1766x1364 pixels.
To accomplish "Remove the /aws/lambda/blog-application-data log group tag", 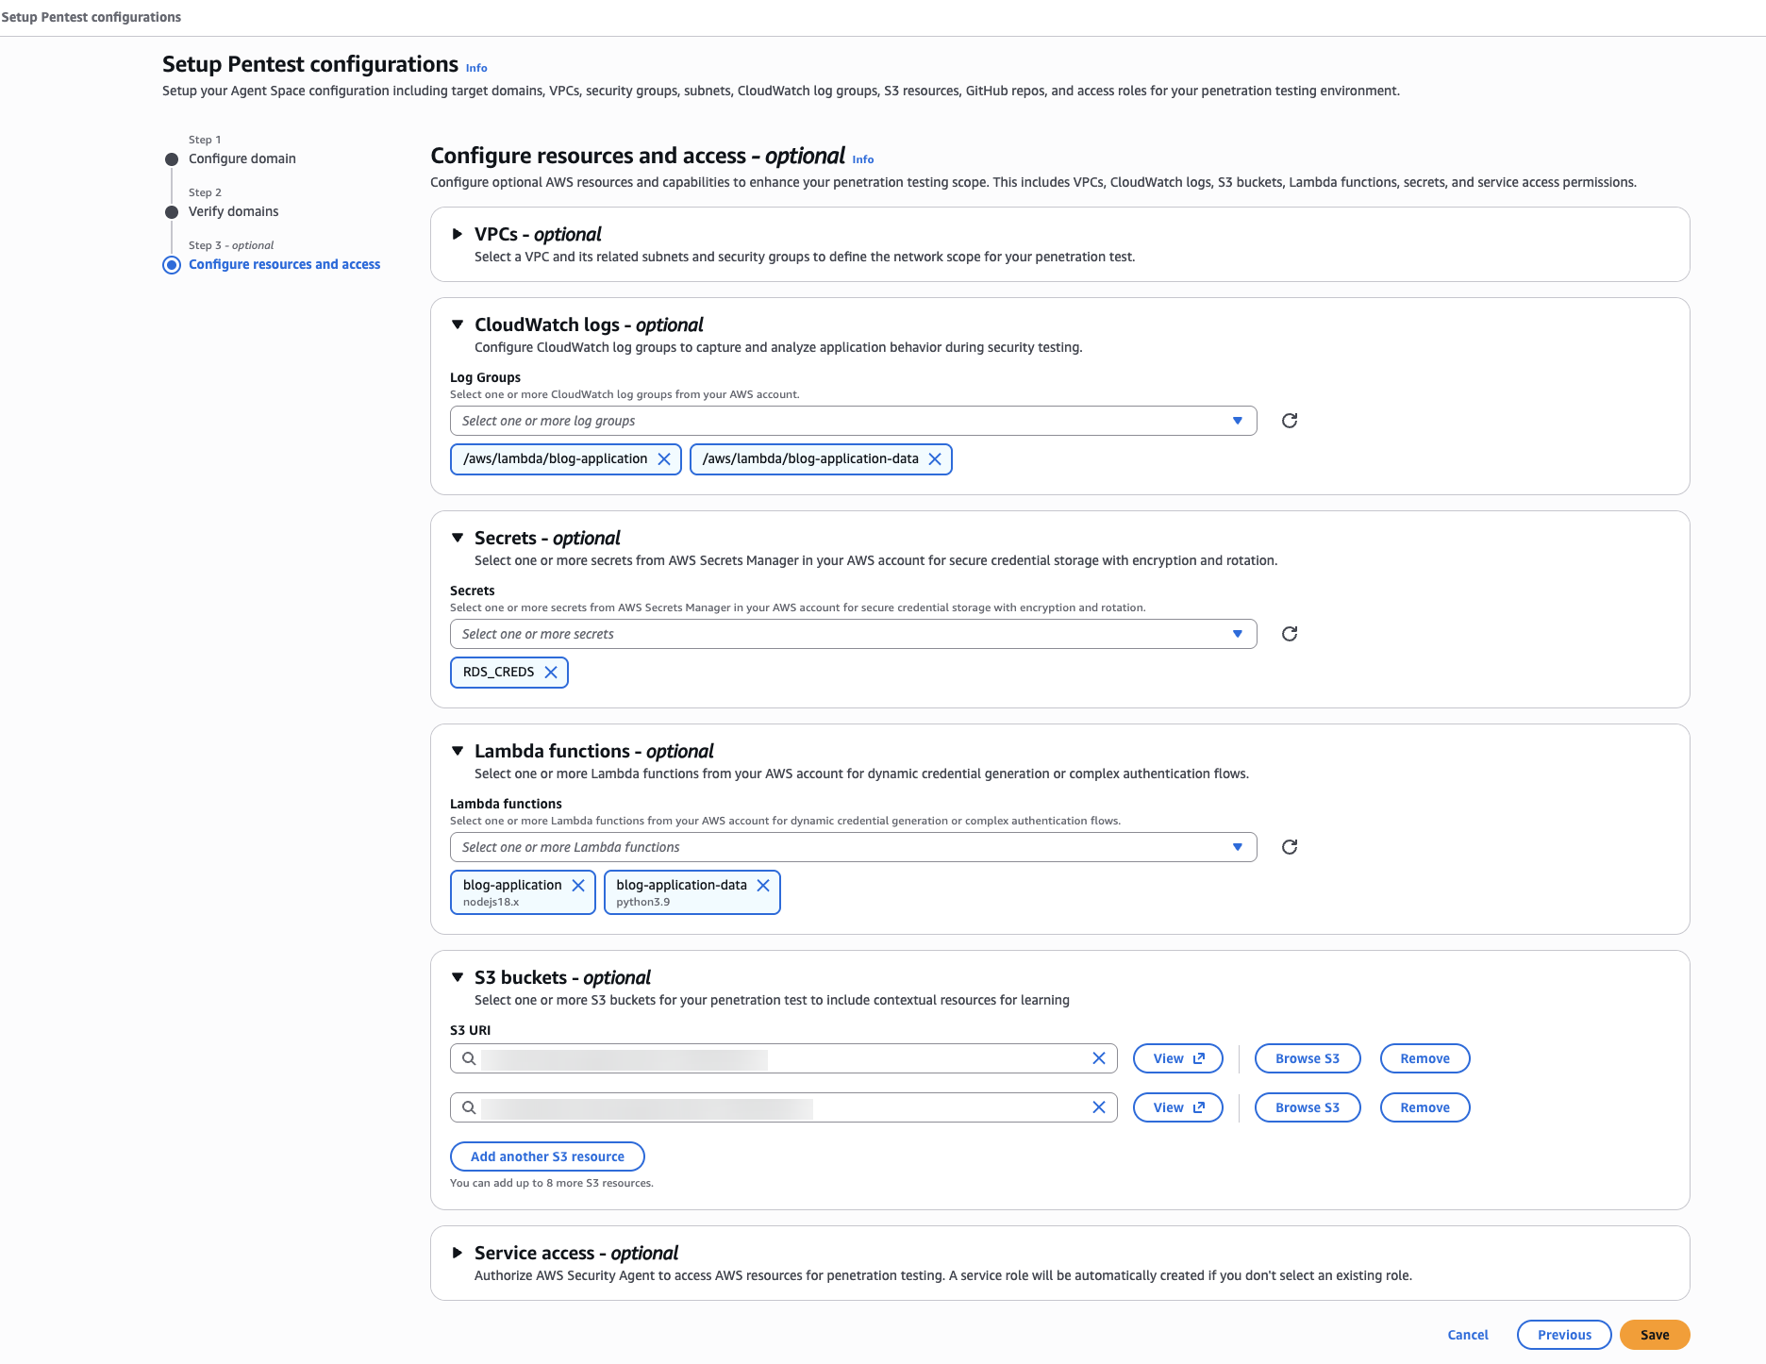I will (x=935, y=459).
